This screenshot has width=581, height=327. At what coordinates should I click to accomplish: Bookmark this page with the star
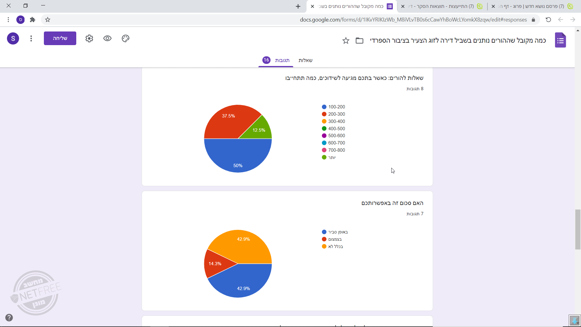click(x=48, y=20)
